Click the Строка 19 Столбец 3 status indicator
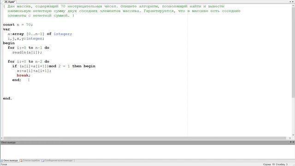 (275, 165)
